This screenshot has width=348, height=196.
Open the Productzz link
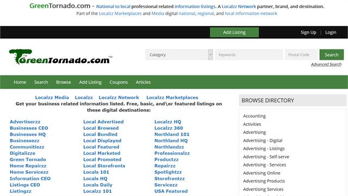click(166, 160)
